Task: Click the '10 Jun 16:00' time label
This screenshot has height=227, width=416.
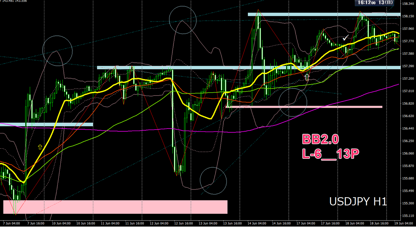Action: 86,224
